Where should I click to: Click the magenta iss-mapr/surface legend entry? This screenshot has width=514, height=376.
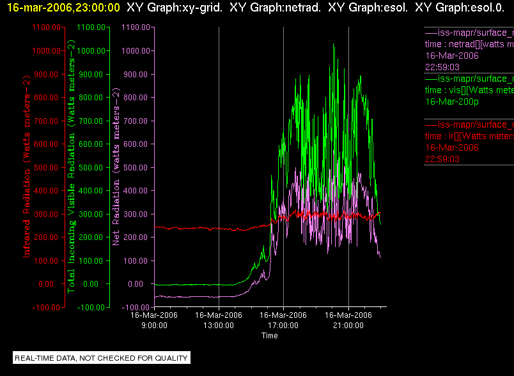(469, 33)
